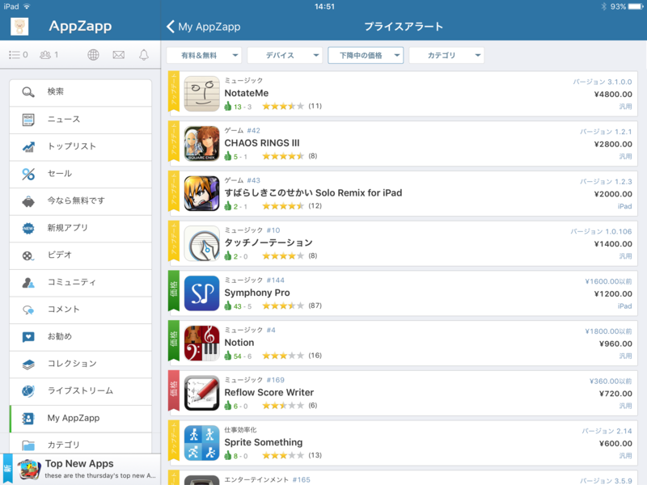Tap star rating on CHAOS RINGS III row
Viewport: 647px width, 485px height.
pyautogui.click(x=283, y=156)
